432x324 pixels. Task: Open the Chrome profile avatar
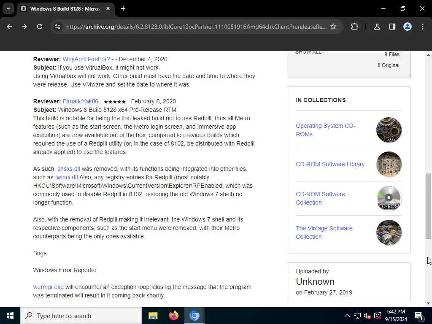408,27
